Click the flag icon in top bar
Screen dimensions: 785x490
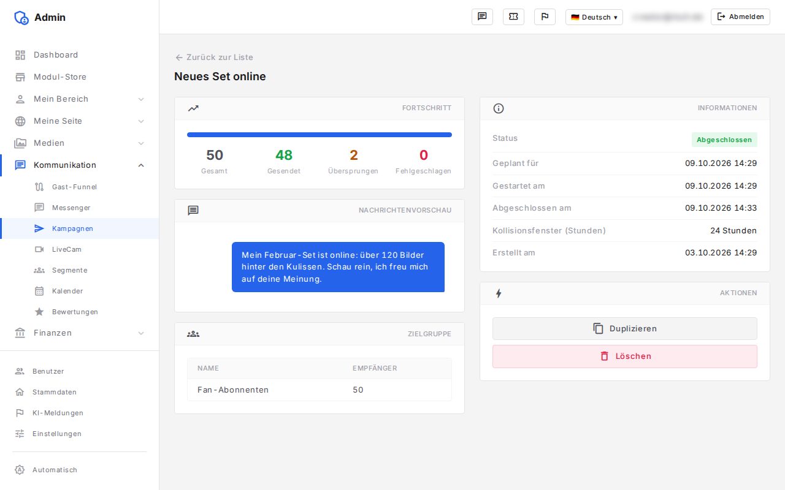click(545, 17)
